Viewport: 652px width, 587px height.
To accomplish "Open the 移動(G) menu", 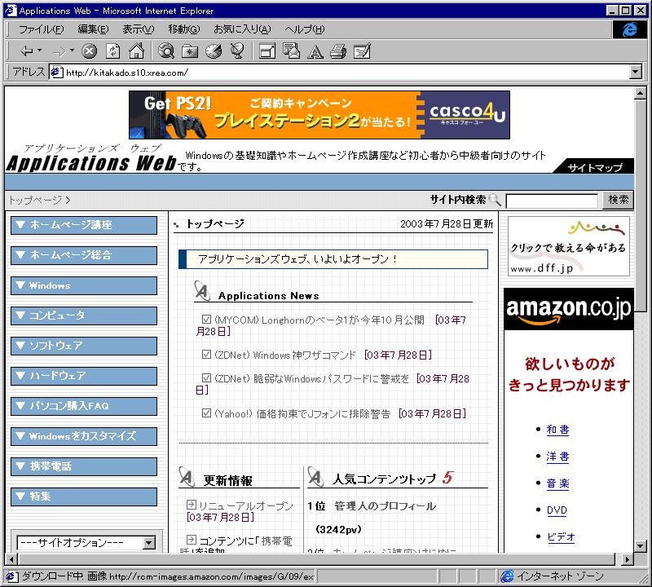I will pos(184,29).
